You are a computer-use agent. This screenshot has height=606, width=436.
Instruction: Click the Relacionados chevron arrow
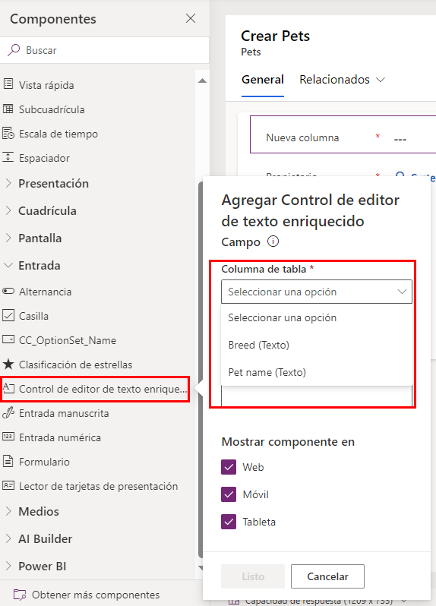pos(381,80)
